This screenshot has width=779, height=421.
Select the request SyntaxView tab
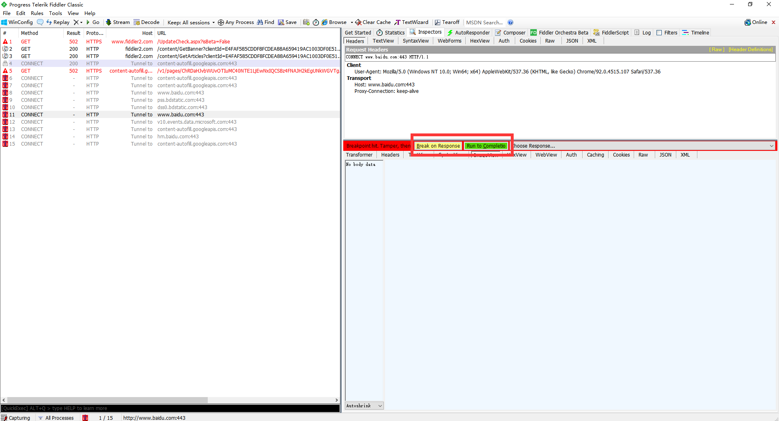(416, 41)
